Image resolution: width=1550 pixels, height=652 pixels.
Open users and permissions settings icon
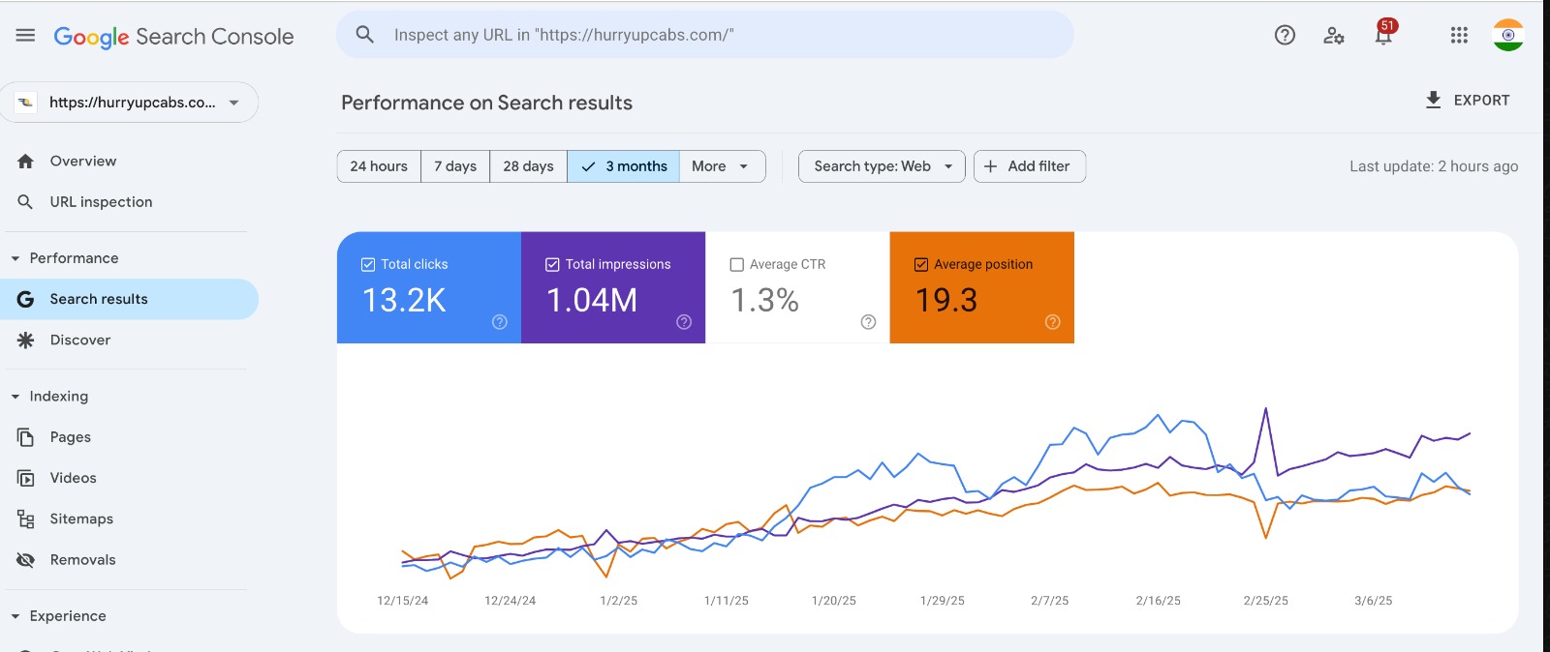pos(1334,36)
